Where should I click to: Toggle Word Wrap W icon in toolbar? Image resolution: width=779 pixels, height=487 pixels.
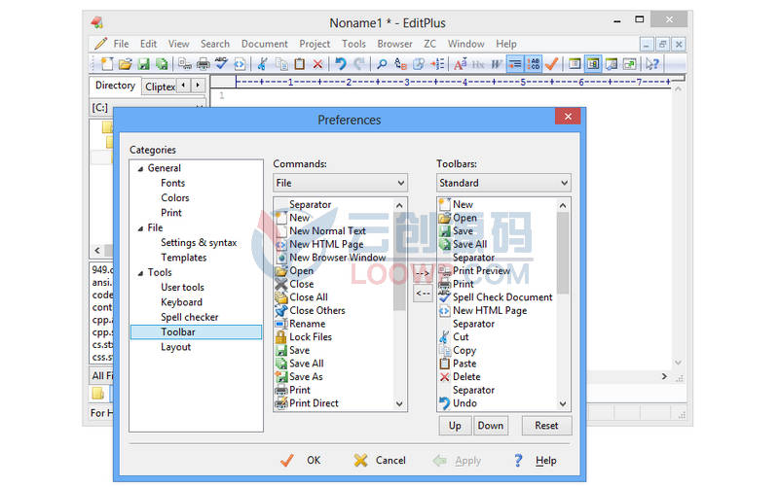pyautogui.click(x=497, y=64)
